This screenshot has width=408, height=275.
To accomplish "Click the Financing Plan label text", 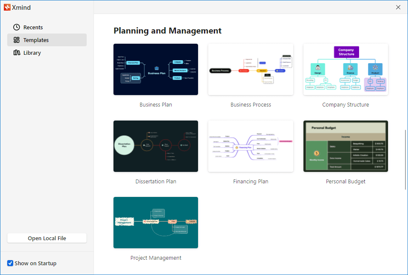I will [x=251, y=182].
